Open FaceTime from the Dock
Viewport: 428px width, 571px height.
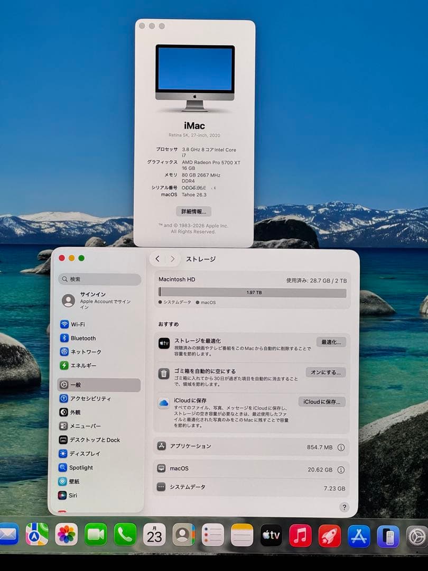click(96, 534)
